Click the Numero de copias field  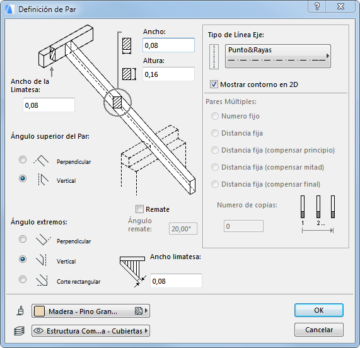tap(243, 226)
